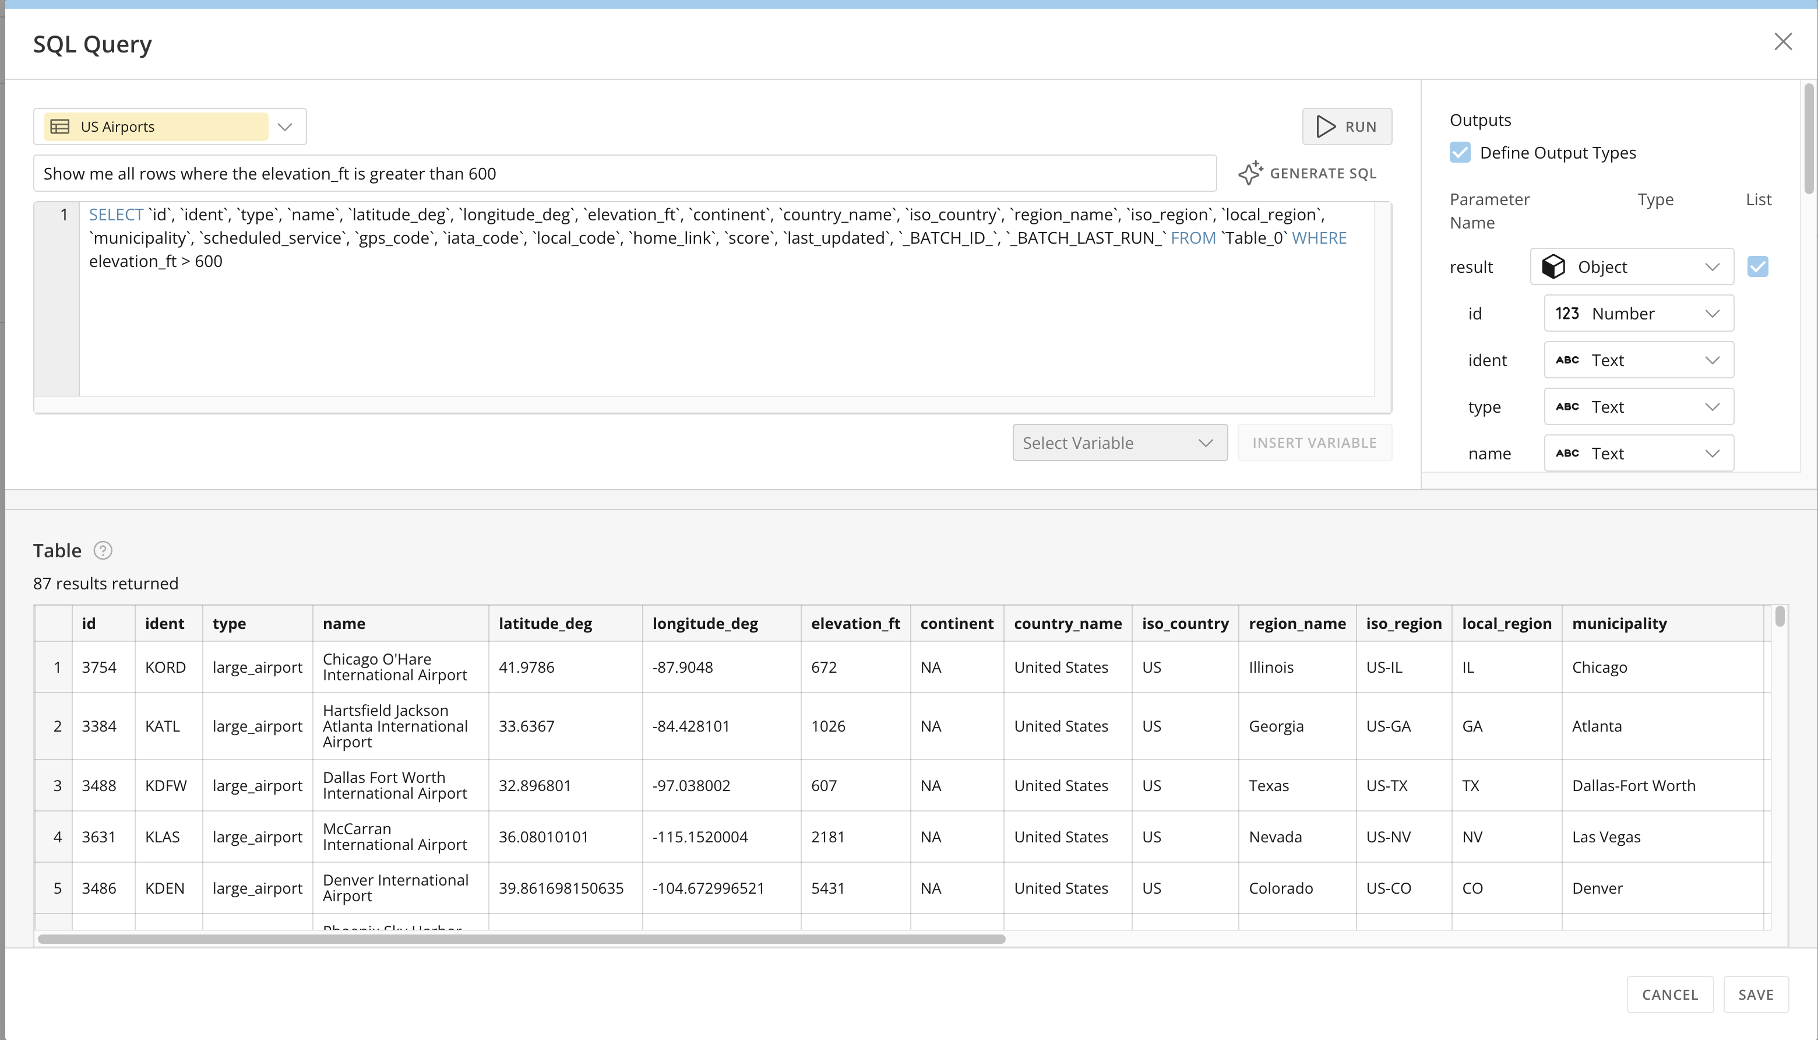Open the help icon next to Table heading
The image size is (1818, 1040).
tap(103, 550)
